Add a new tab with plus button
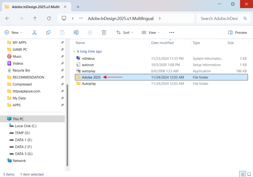Screen dimensions: 253x177 pos(78,7)
